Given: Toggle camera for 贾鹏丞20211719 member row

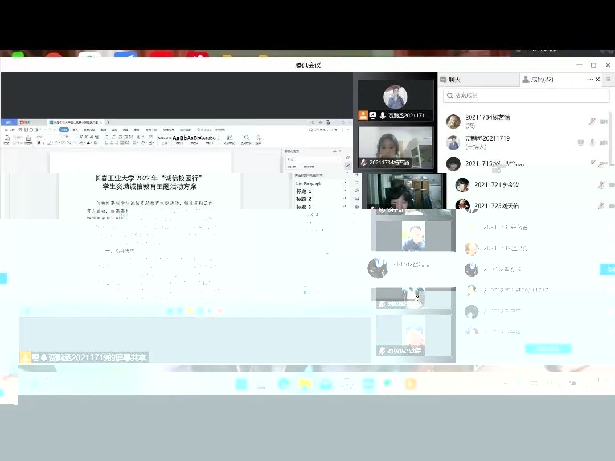Looking at the screenshot, I should [x=604, y=142].
